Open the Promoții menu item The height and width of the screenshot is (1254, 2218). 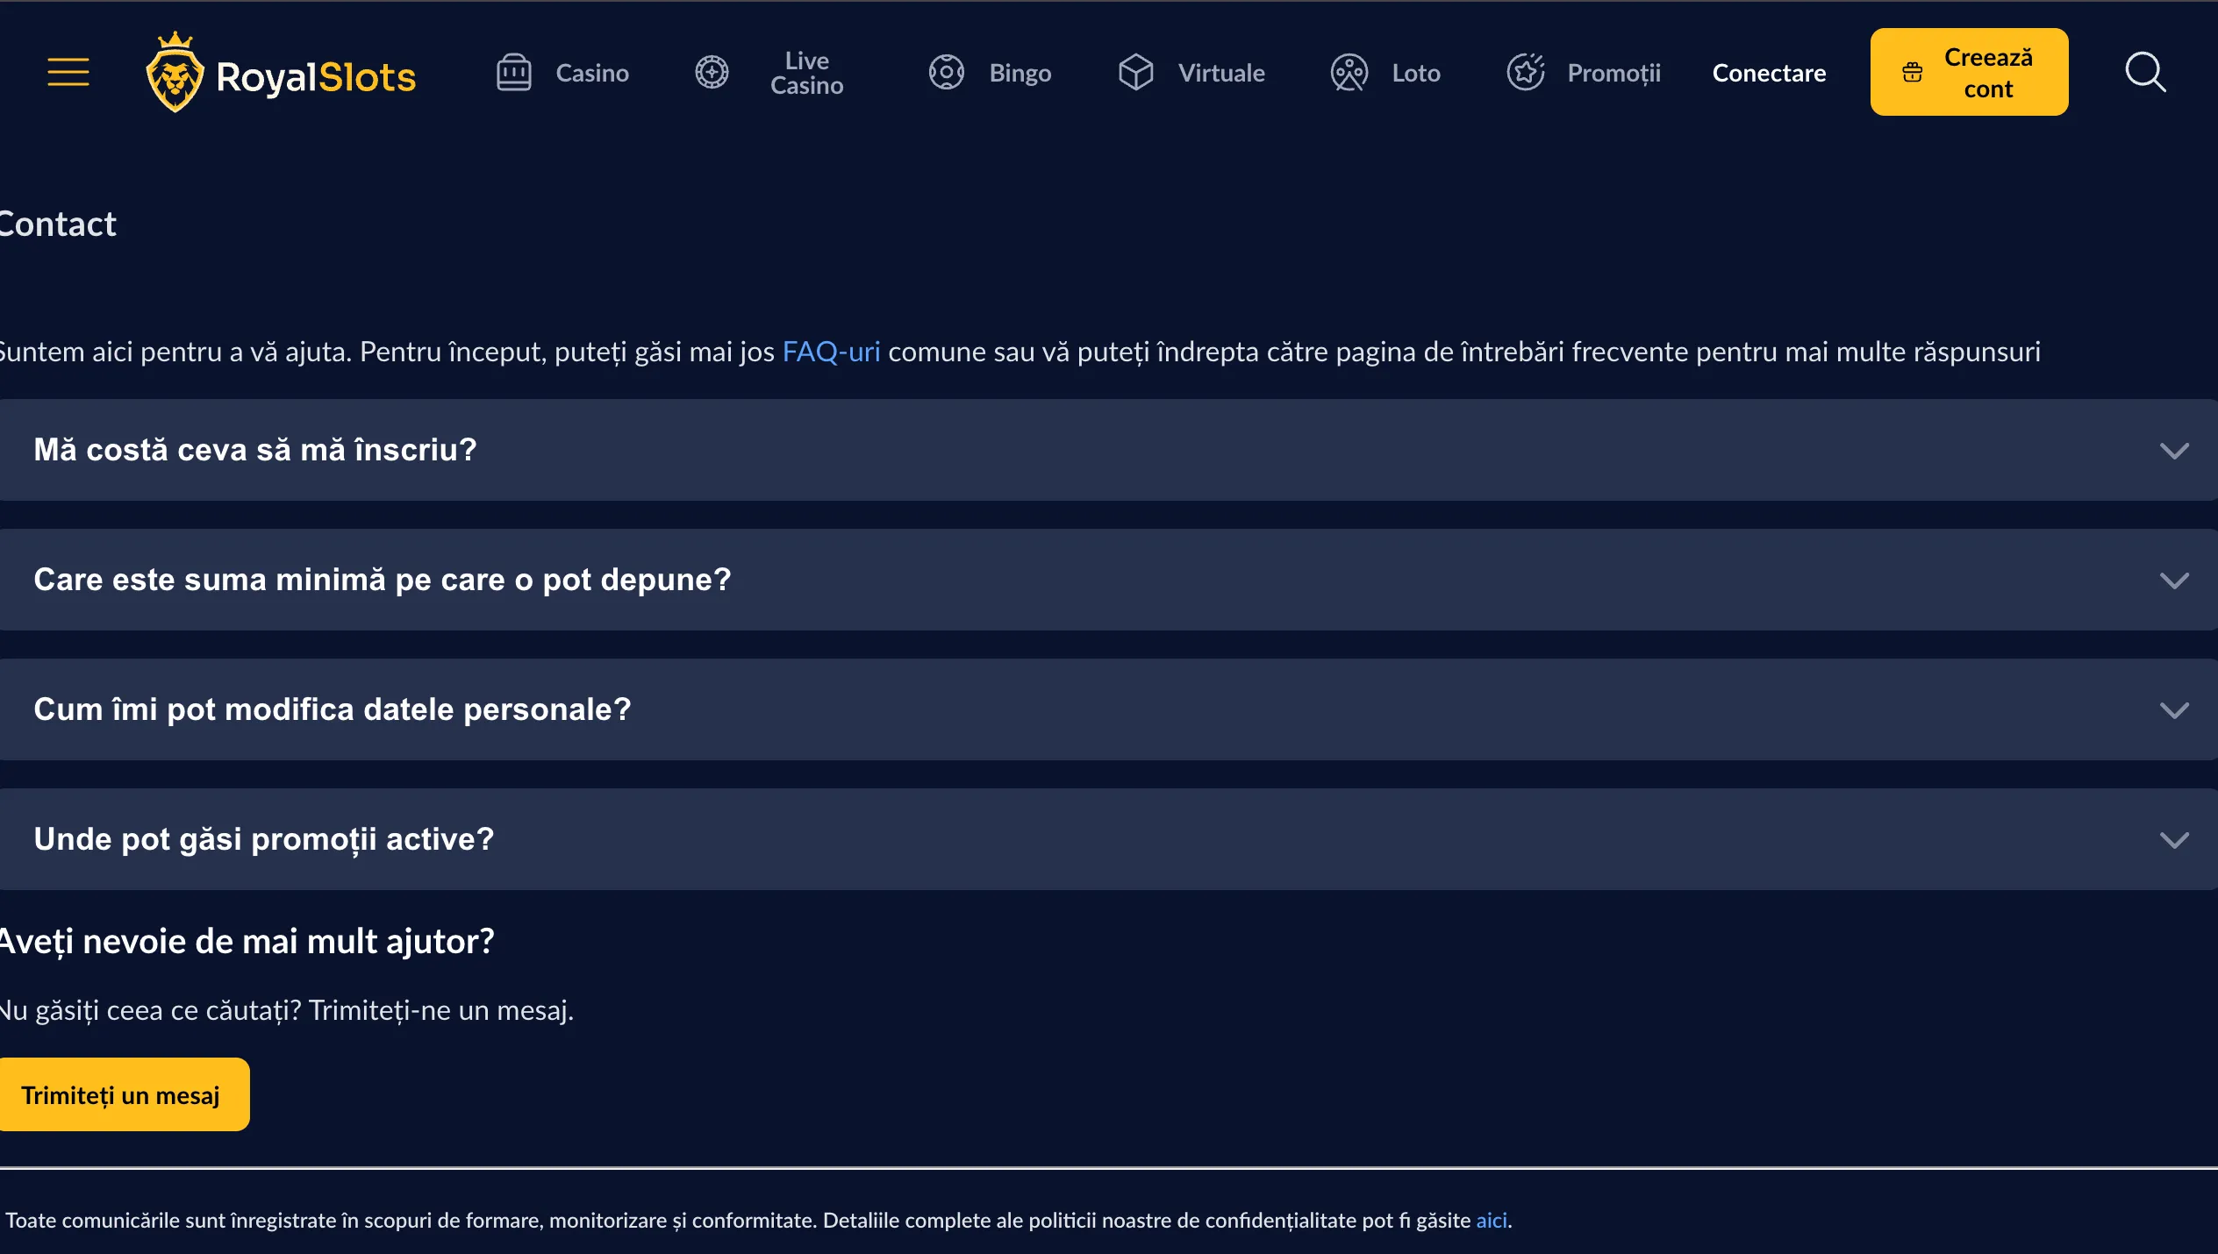coord(1613,73)
